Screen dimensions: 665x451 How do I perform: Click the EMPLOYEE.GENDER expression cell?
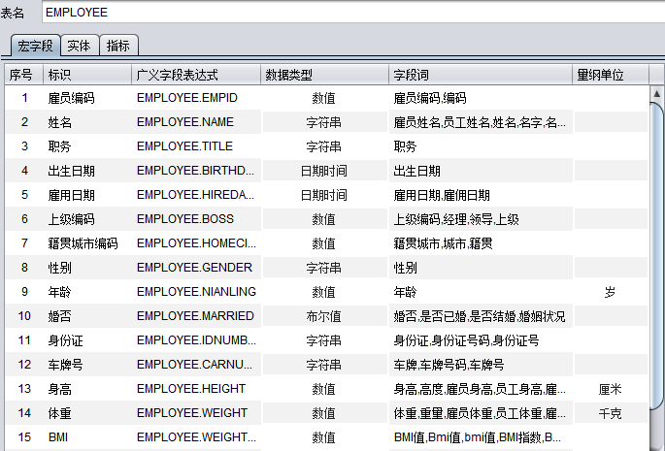coord(194,268)
